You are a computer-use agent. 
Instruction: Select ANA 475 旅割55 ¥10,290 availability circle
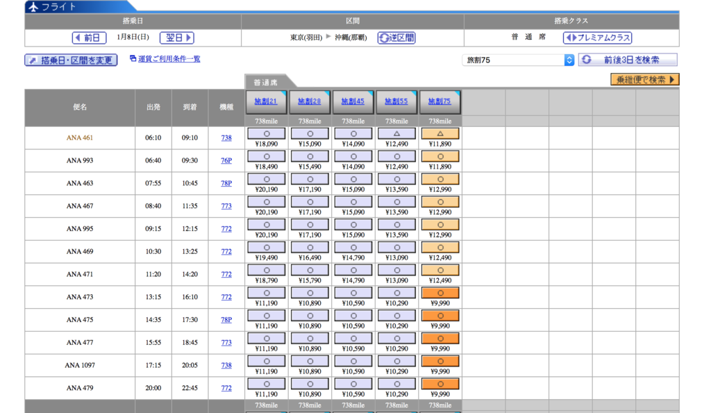(396, 316)
